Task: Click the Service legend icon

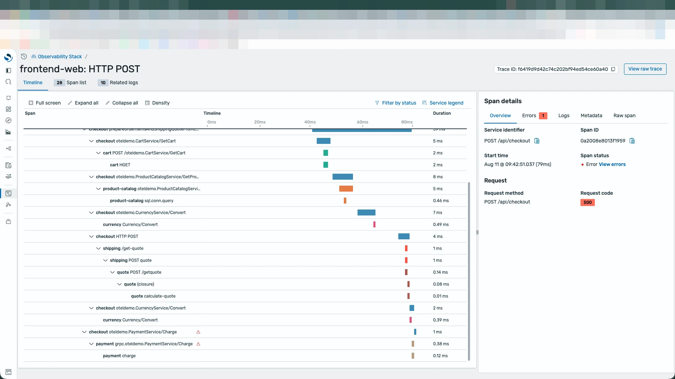Action: point(425,103)
